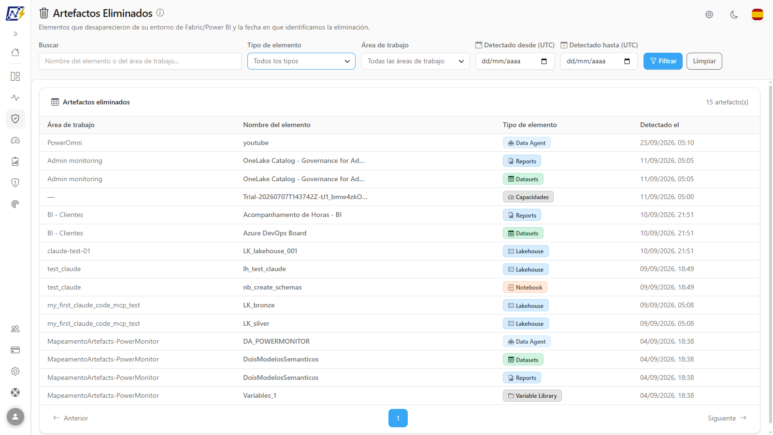Open the support lifebuoy icon in sidebar
The width and height of the screenshot is (773, 435).
click(x=15, y=392)
